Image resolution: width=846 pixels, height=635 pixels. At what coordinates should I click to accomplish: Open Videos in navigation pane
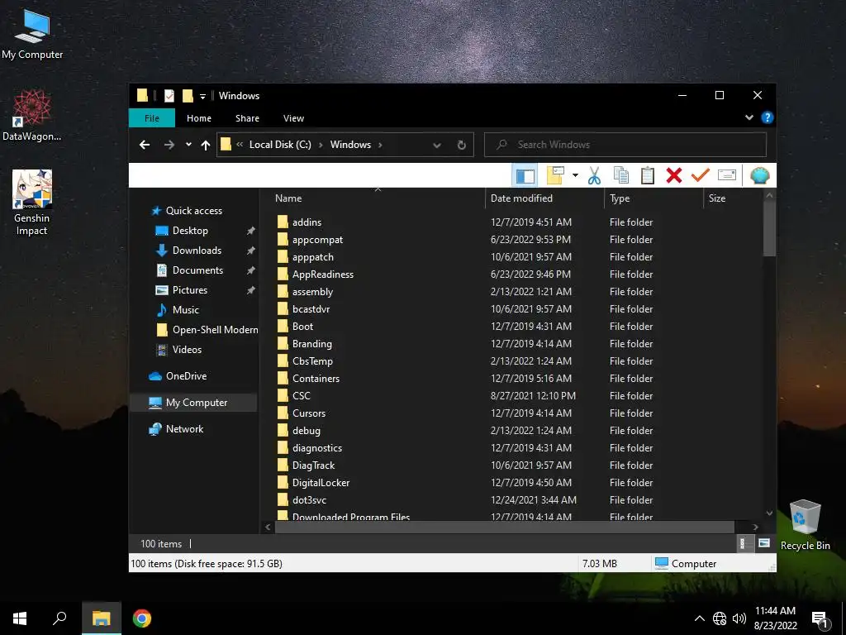pyautogui.click(x=187, y=350)
